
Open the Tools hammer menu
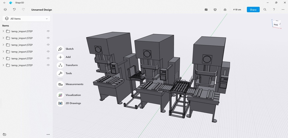60,73
